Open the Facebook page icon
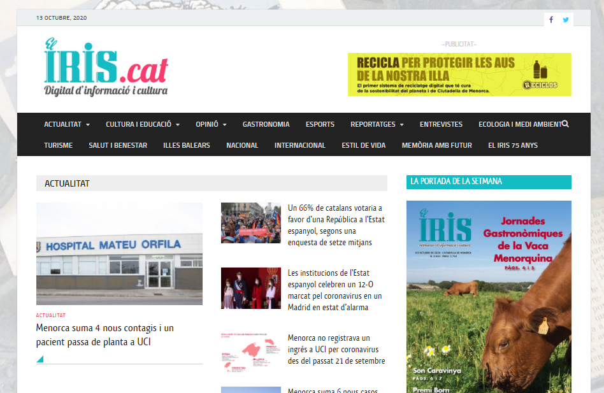This screenshot has width=604, height=393. pyautogui.click(x=551, y=20)
